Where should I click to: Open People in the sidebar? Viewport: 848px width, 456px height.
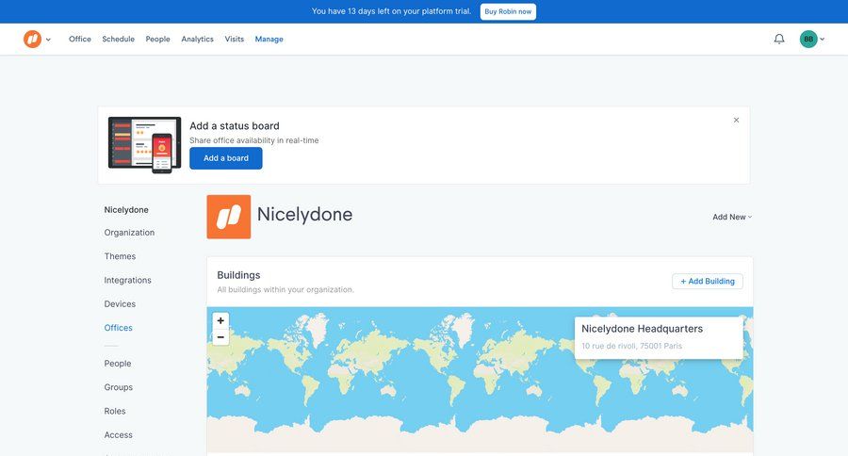pos(118,364)
